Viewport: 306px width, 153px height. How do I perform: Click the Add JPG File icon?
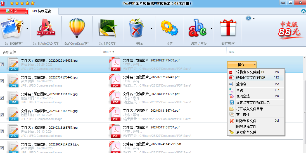(108, 28)
